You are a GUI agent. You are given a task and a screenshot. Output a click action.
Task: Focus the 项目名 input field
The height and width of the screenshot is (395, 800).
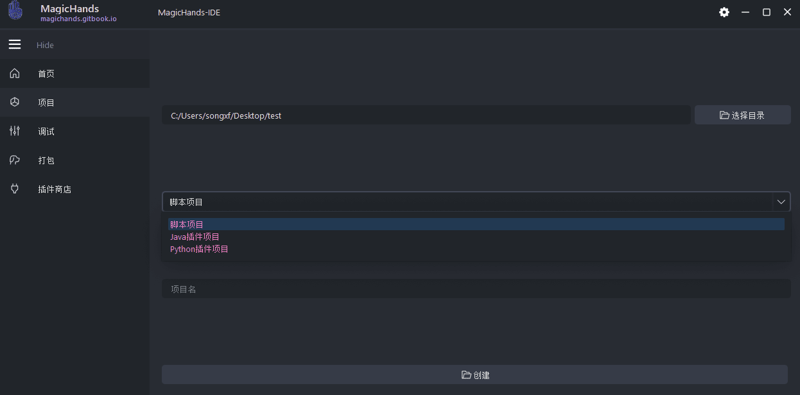[x=475, y=289]
